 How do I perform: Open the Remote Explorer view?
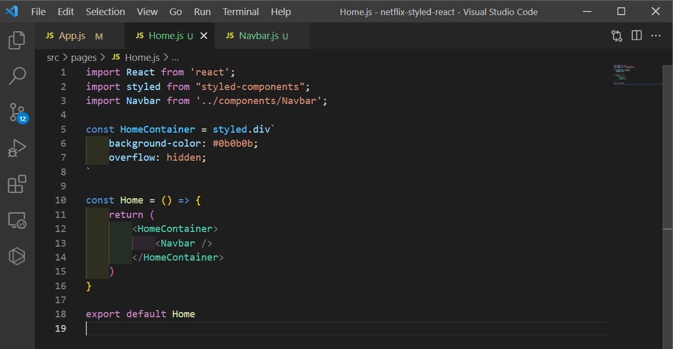17,220
